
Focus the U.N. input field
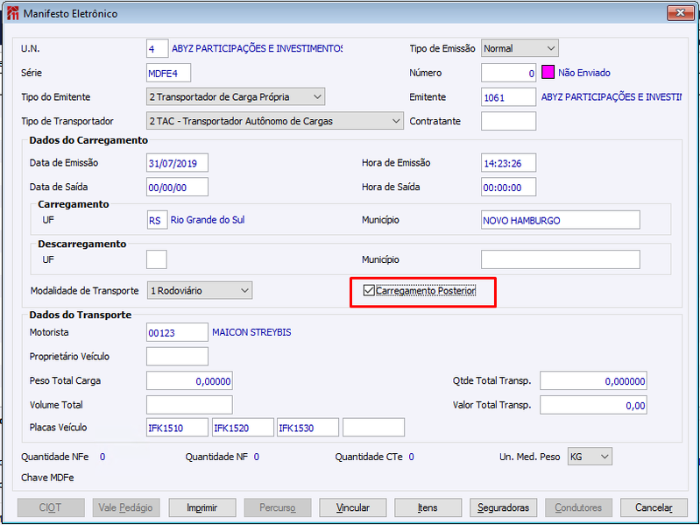coord(157,48)
